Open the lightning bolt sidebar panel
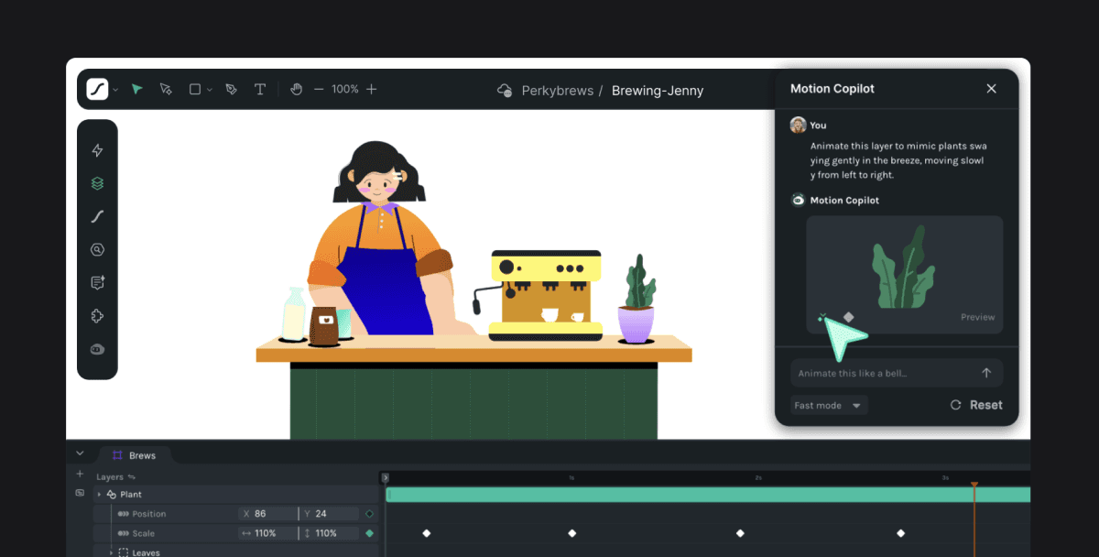1099x557 pixels. point(97,150)
